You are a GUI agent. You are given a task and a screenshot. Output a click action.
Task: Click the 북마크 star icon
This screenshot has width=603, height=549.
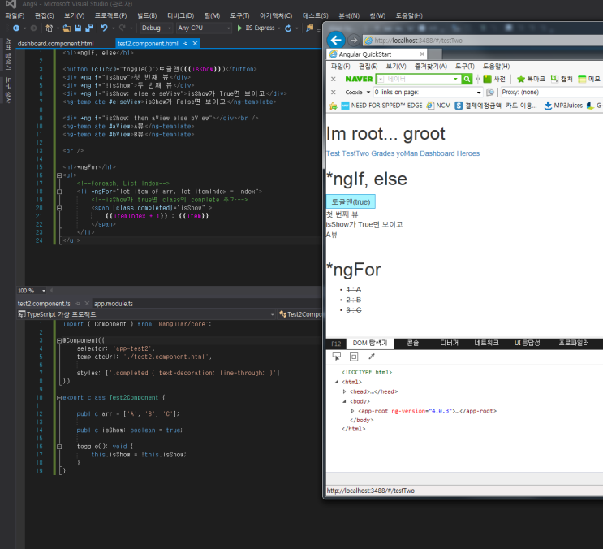click(x=521, y=79)
